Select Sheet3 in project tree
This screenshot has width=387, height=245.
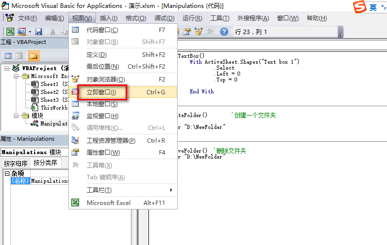pyautogui.click(x=49, y=100)
